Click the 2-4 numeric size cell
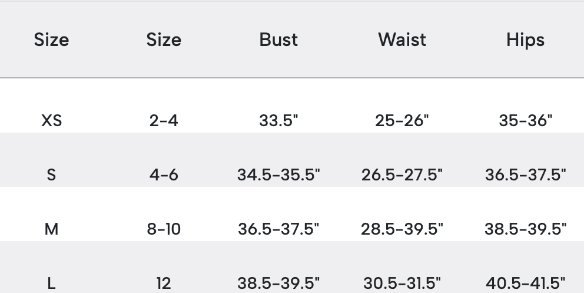This screenshot has width=584, height=293. [x=164, y=120]
